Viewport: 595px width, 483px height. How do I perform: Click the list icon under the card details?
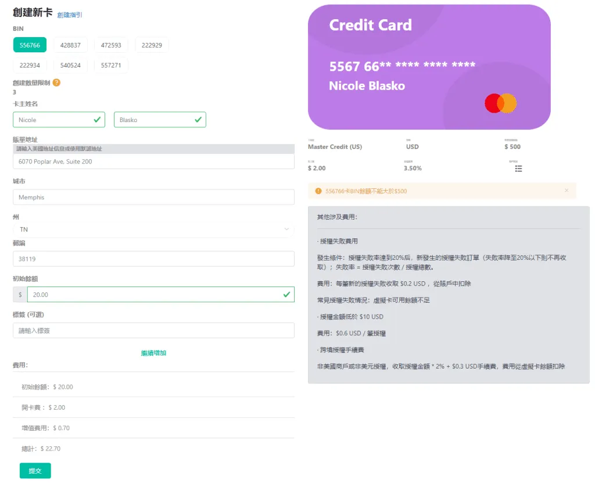click(x=518, y=168)
